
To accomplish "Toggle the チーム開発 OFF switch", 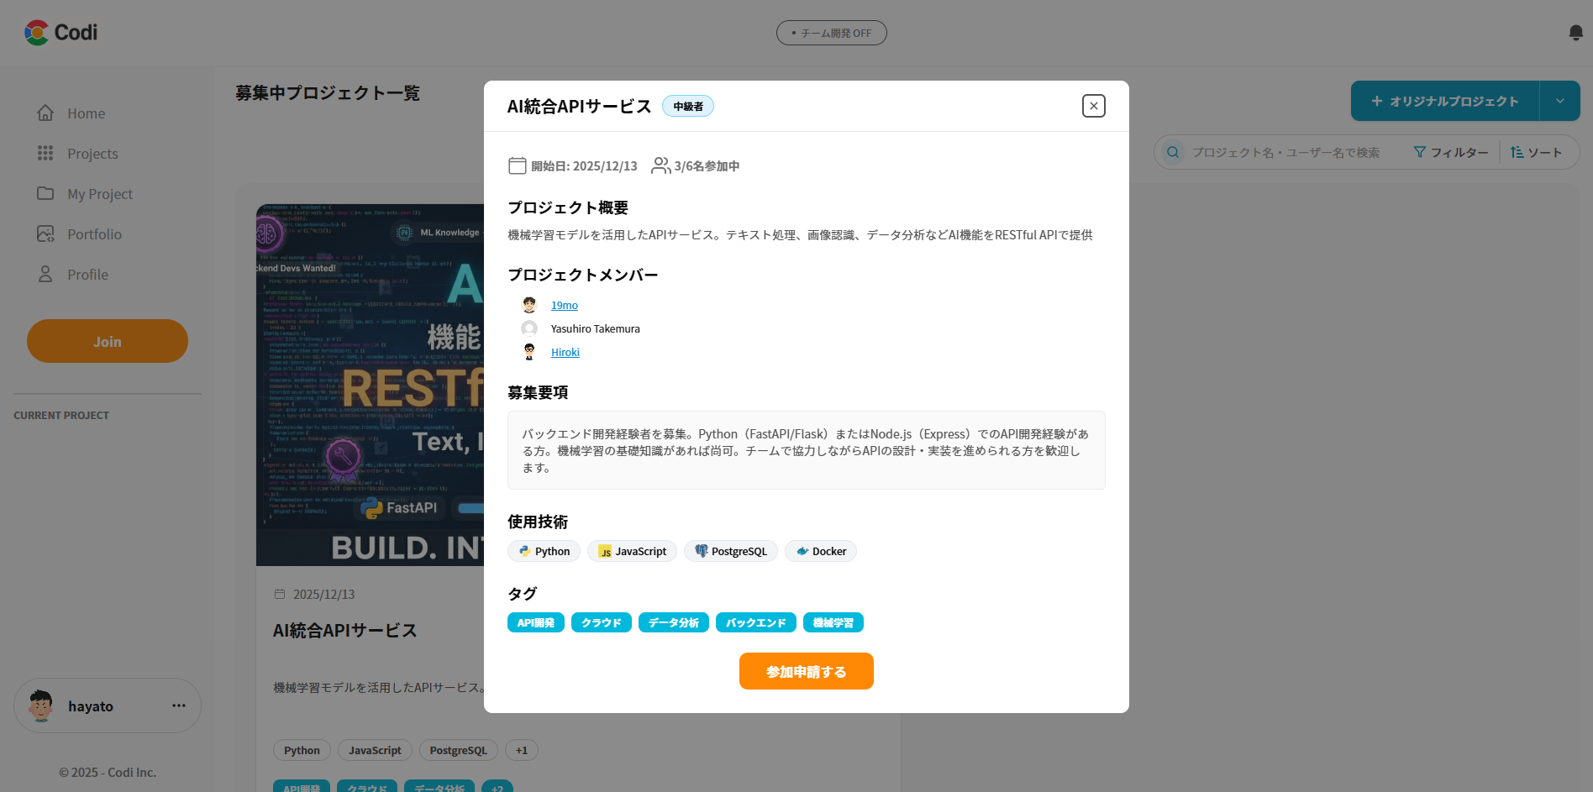I will click(831, 33).
